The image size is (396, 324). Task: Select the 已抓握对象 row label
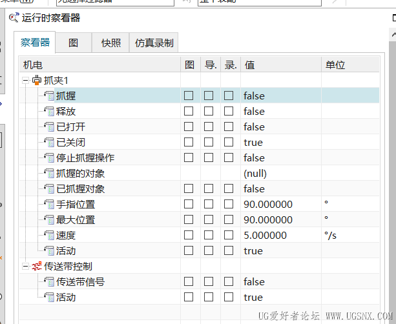(x=80, y=189)
